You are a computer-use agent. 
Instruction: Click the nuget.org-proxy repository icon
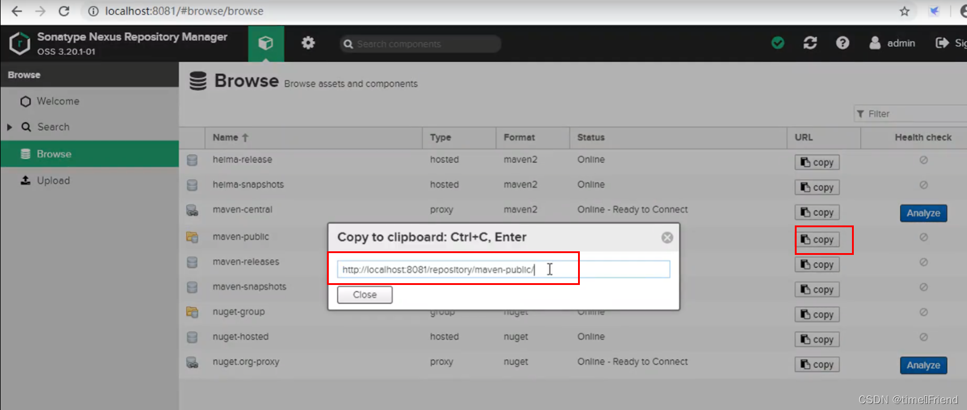[192, 363]
